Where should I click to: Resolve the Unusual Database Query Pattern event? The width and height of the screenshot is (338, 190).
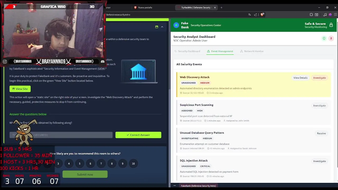click(x=321, y=133)
